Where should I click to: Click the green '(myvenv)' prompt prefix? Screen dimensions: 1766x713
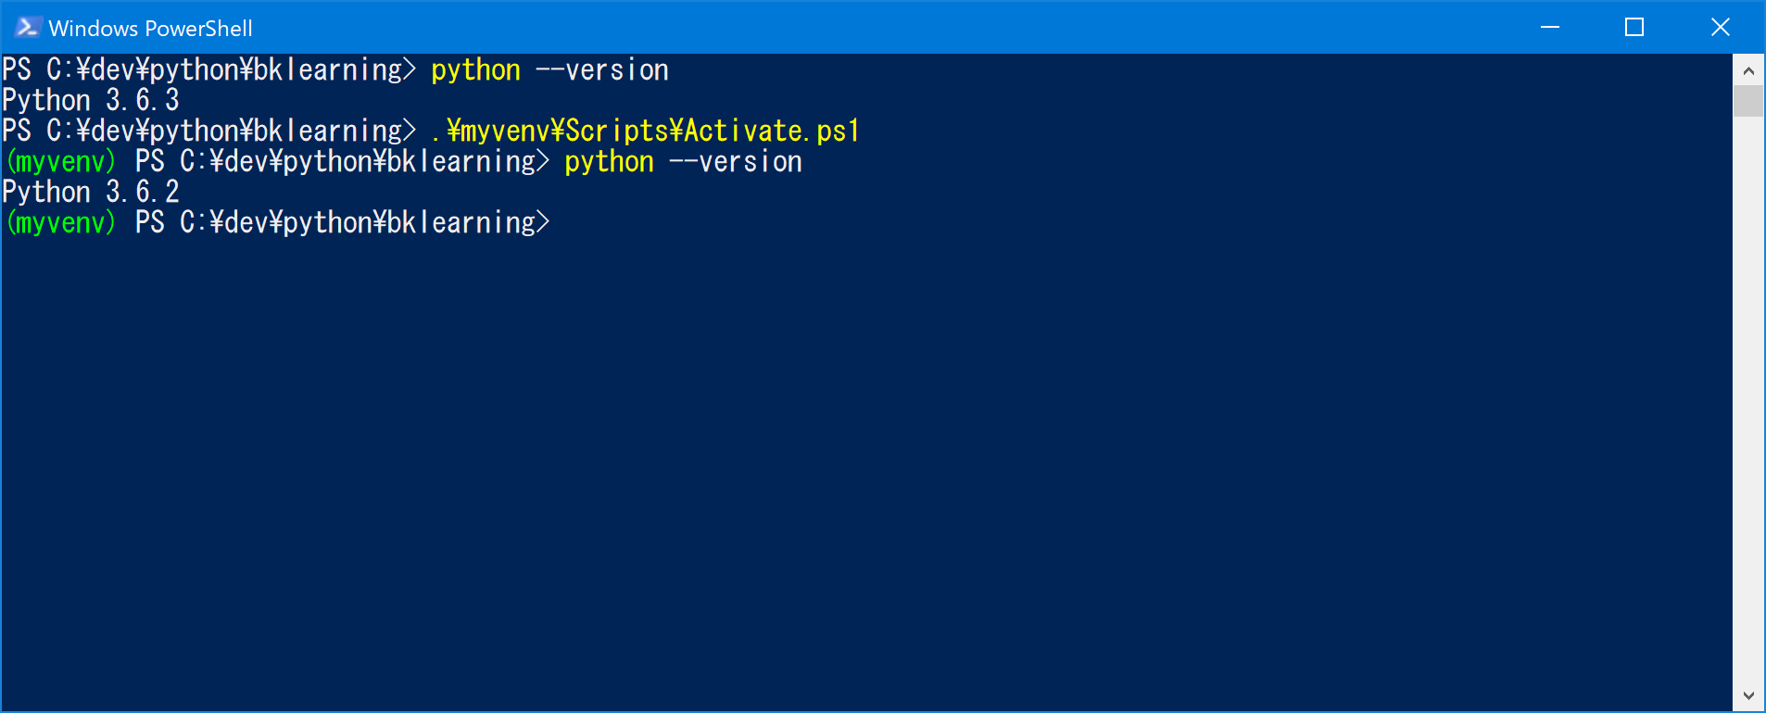pyautogui.click(x=59, y=161)
